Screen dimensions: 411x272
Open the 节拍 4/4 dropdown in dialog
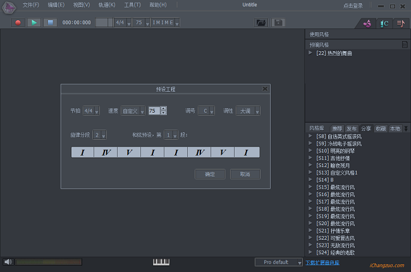(x=92, y=111)
